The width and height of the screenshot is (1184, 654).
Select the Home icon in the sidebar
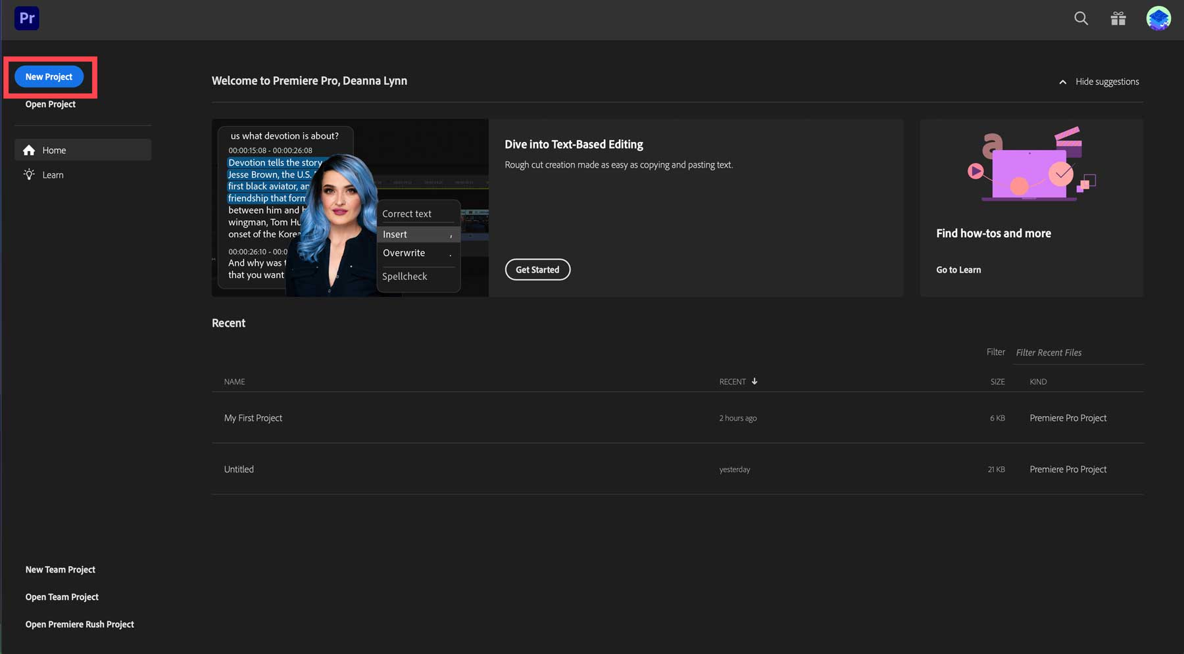point(30,150)
